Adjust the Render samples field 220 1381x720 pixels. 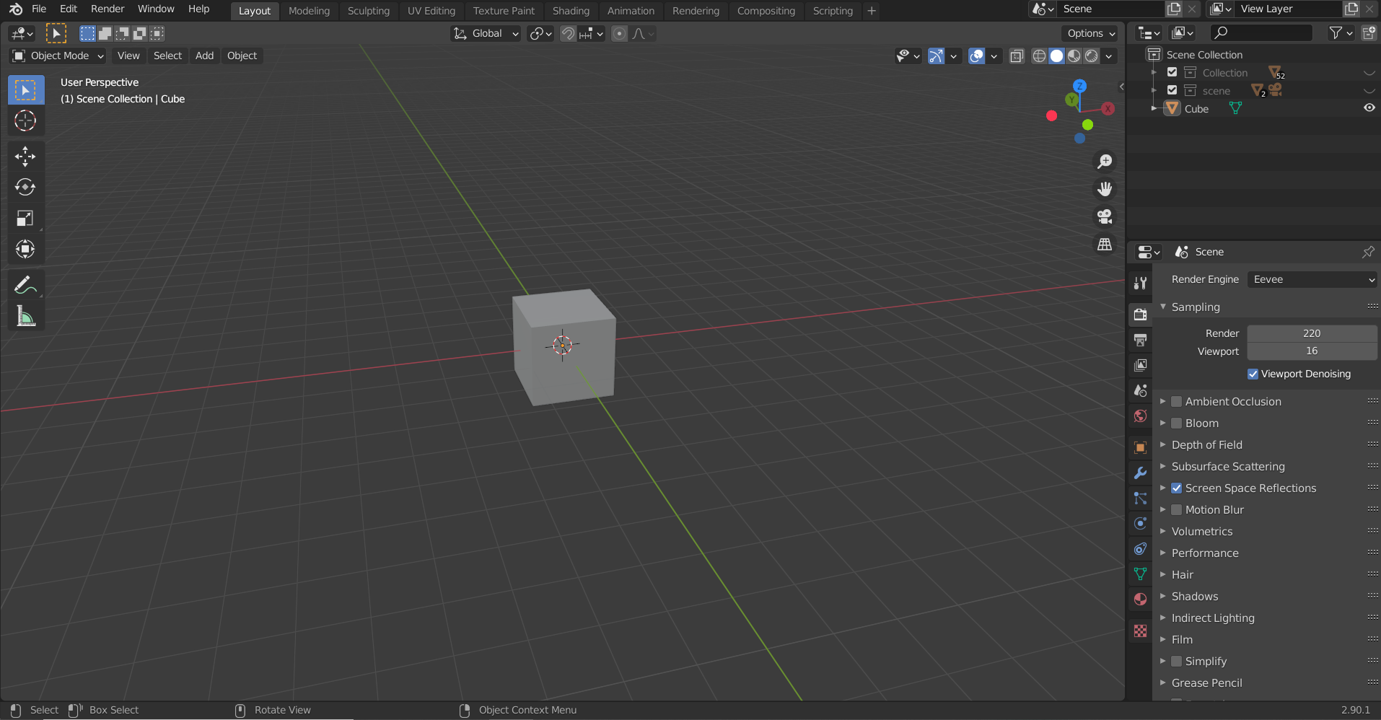[1312, 333]
